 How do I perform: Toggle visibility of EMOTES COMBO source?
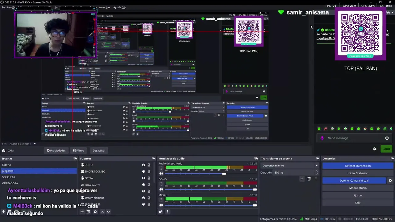[x=143, y=171]
